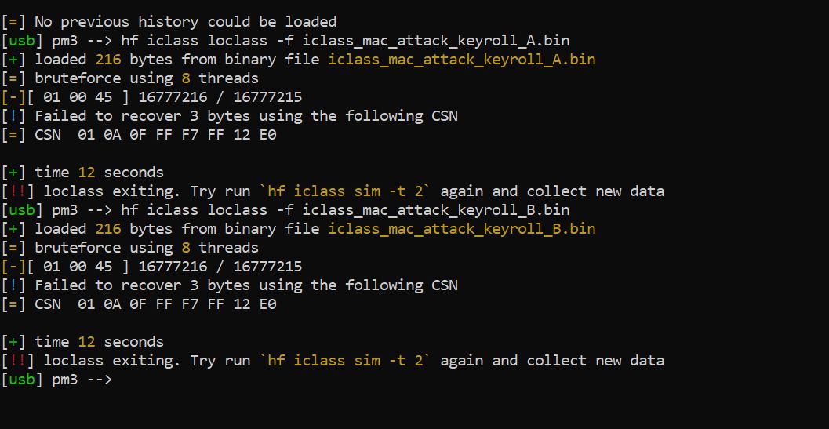The image size is (829, 429).
Task: Click the iclass_mac_attack_keyroll_A.bin filename in yellow
Action: click(x=461, y=60)
